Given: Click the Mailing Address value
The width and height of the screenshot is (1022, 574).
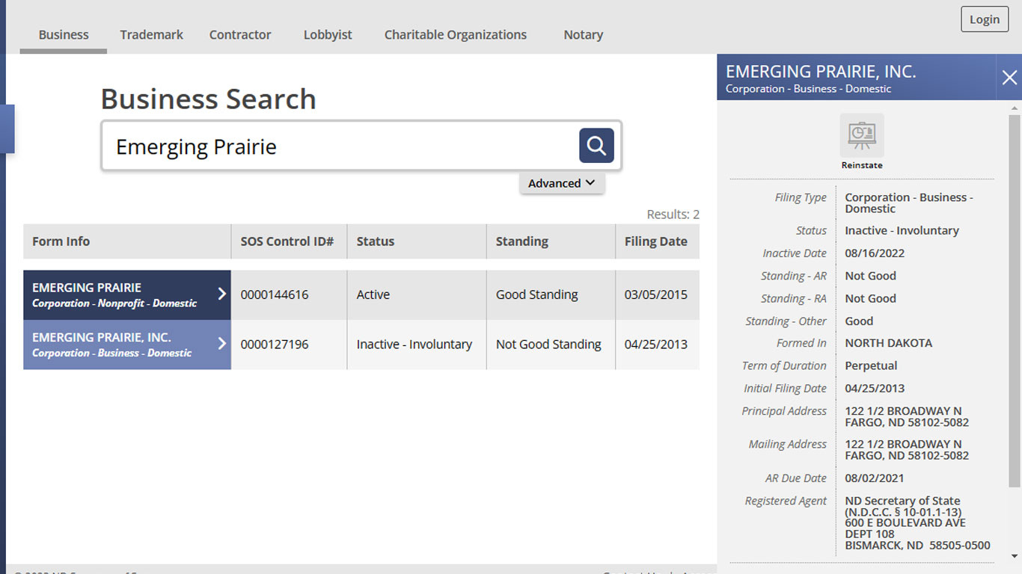Looking at the screenshot, I should (x=907, y=449).
